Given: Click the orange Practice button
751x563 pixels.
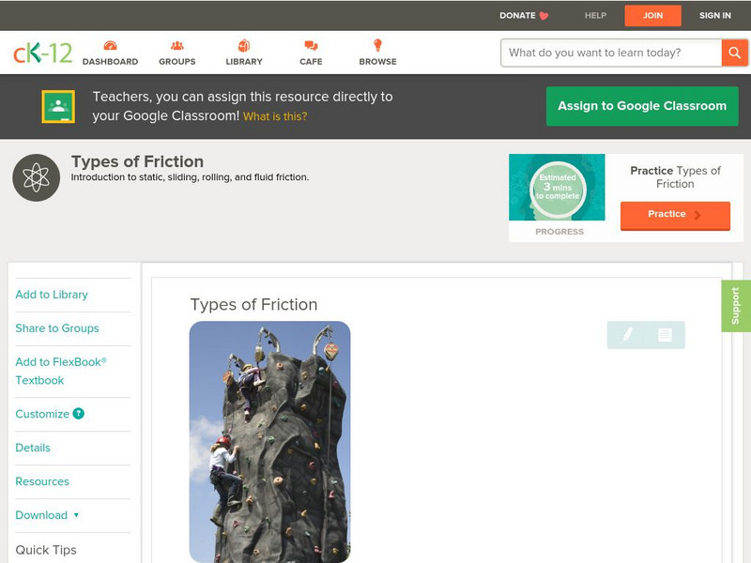Looking at the screenshot, I should tap(675, 215).
